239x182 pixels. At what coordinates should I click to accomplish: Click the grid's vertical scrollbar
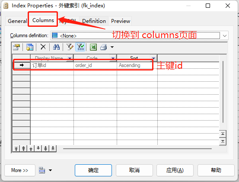click(223, 92)
